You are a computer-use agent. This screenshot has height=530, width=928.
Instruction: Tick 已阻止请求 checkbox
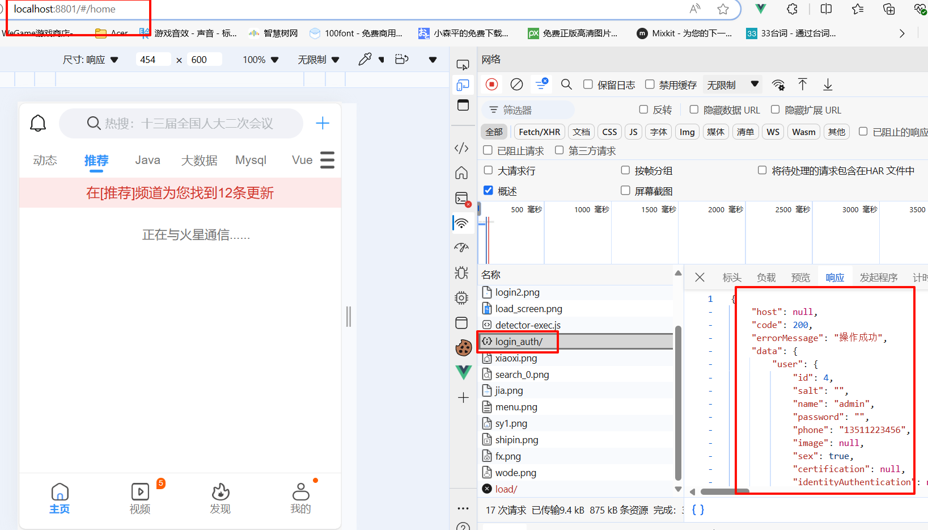[488, 150]
